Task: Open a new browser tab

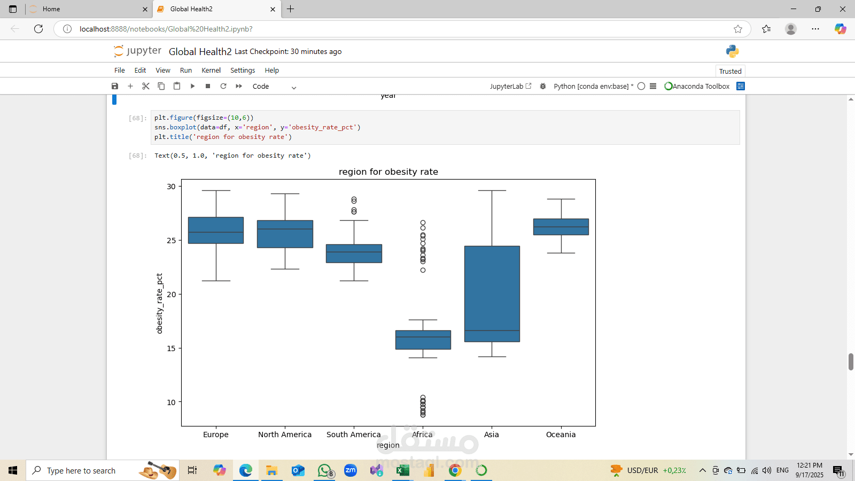Action: tap(290, 9)
